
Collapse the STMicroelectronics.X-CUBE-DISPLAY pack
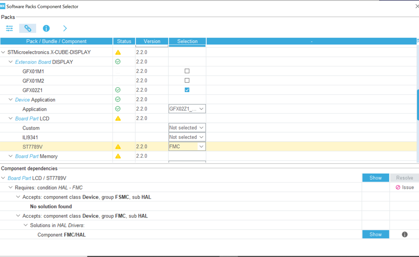[3, 52]
